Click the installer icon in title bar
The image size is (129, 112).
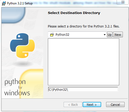(4, 3)
